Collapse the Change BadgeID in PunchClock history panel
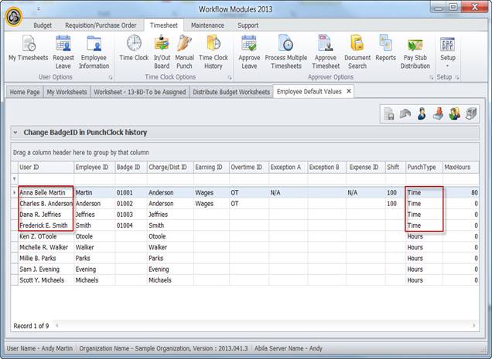Viewport: 492px width, 359px height. coord(16,133)
